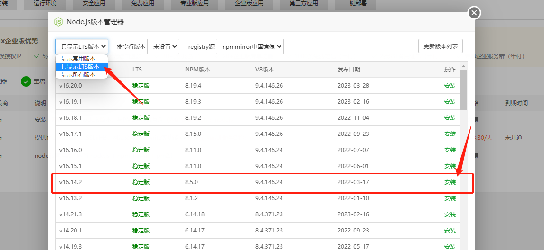Click version cell v16.13.2
The image size is (544, 250).
coord(70,198)
